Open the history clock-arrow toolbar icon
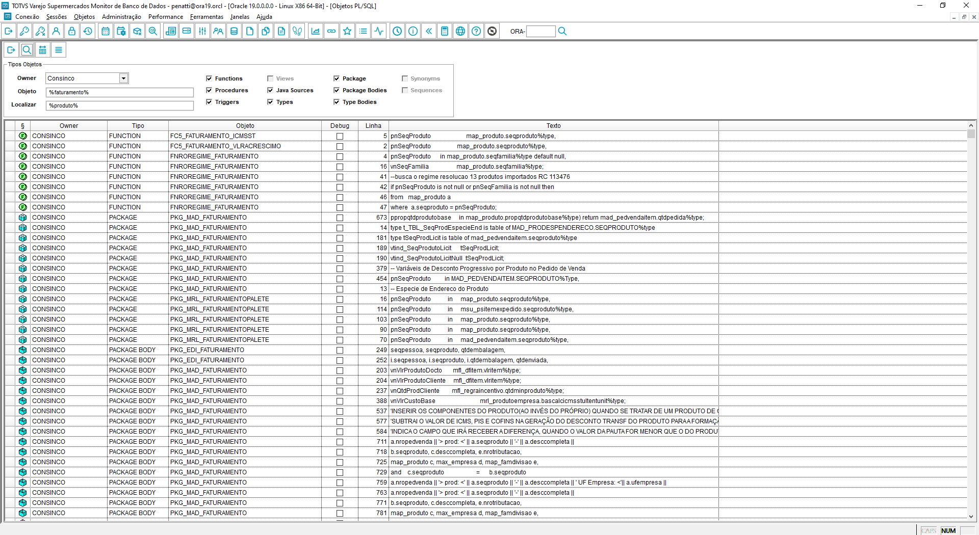 coord(88,31)
